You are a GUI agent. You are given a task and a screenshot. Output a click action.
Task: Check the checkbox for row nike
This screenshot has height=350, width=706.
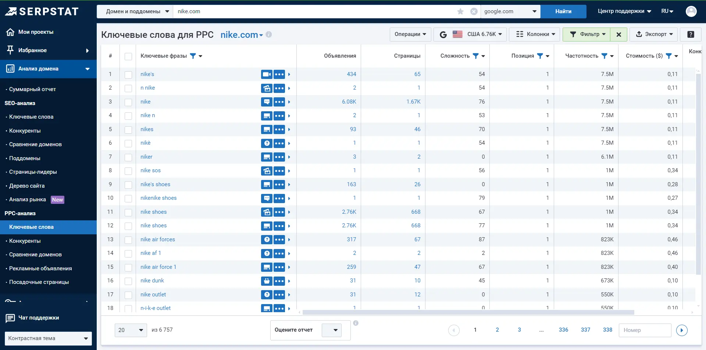128,102
